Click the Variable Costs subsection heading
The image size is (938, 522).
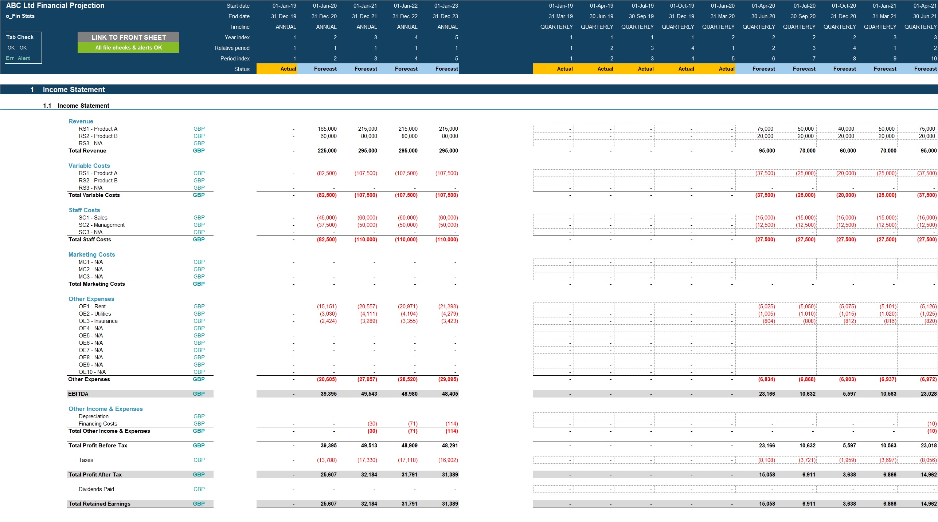click(89, 166)
